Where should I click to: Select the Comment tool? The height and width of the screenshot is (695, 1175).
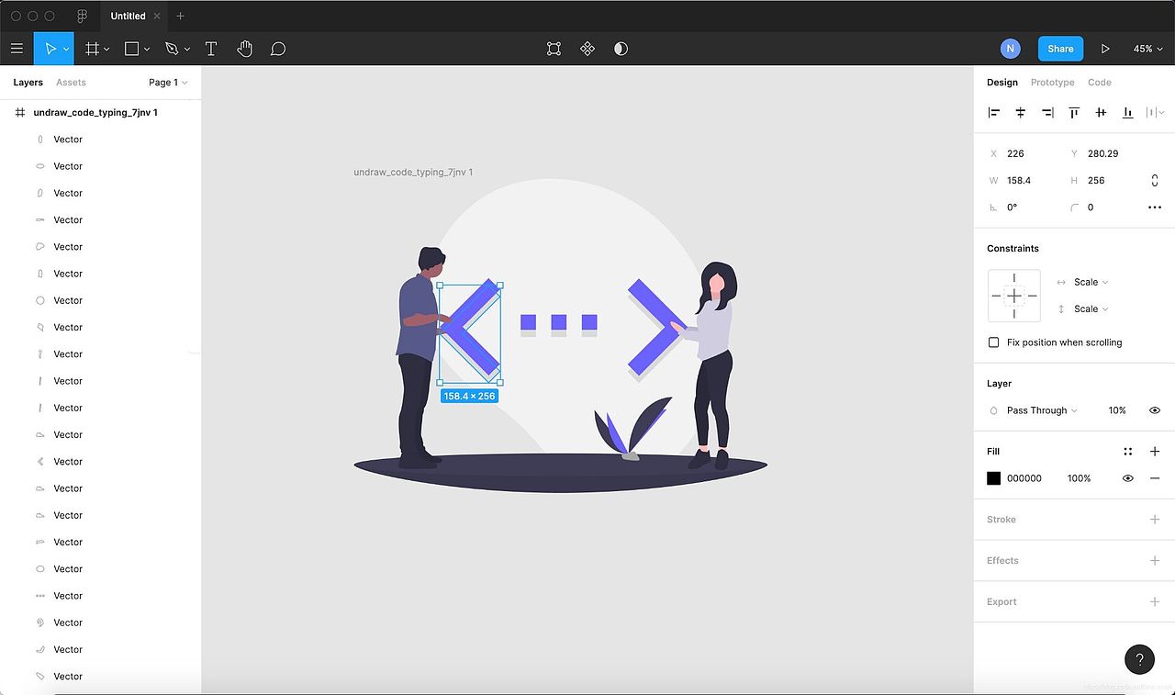278,49
